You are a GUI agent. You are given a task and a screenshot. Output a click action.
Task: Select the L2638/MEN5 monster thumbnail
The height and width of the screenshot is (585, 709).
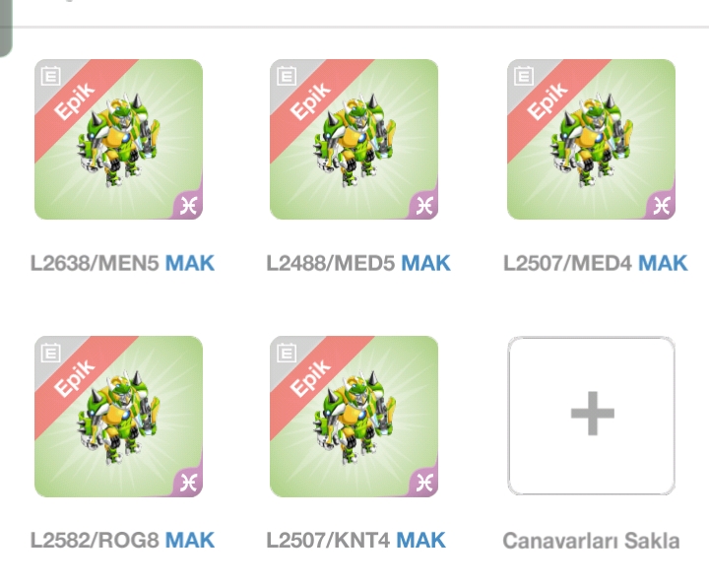coord(118,139)
